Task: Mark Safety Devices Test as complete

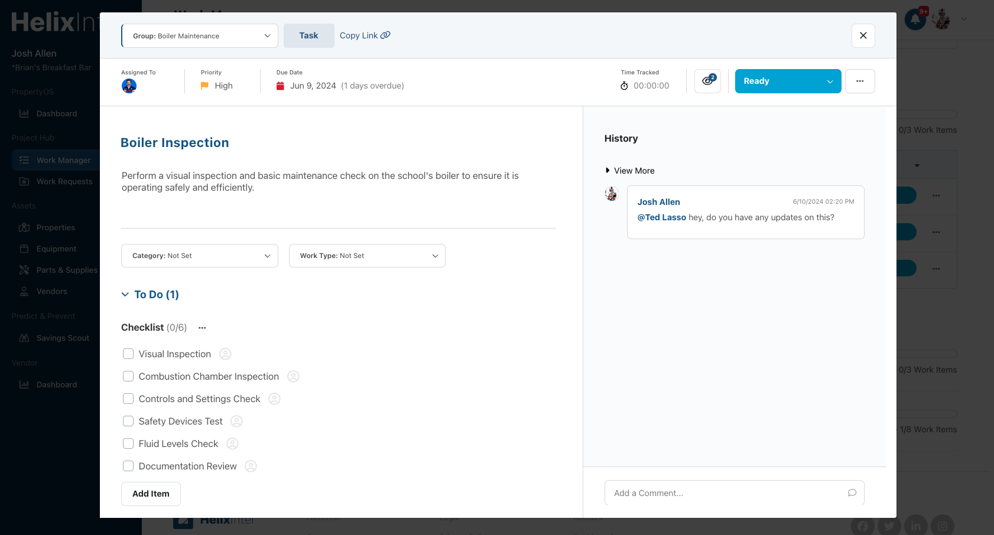Action: click(x=128, y=421)
